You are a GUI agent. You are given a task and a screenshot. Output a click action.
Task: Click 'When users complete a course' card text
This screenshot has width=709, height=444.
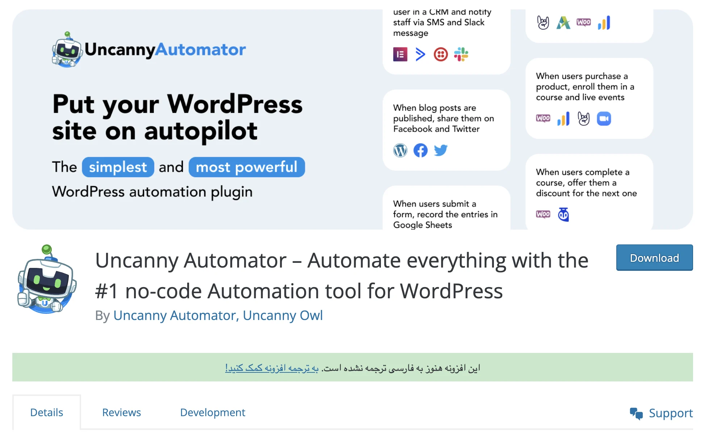[586, 183]
